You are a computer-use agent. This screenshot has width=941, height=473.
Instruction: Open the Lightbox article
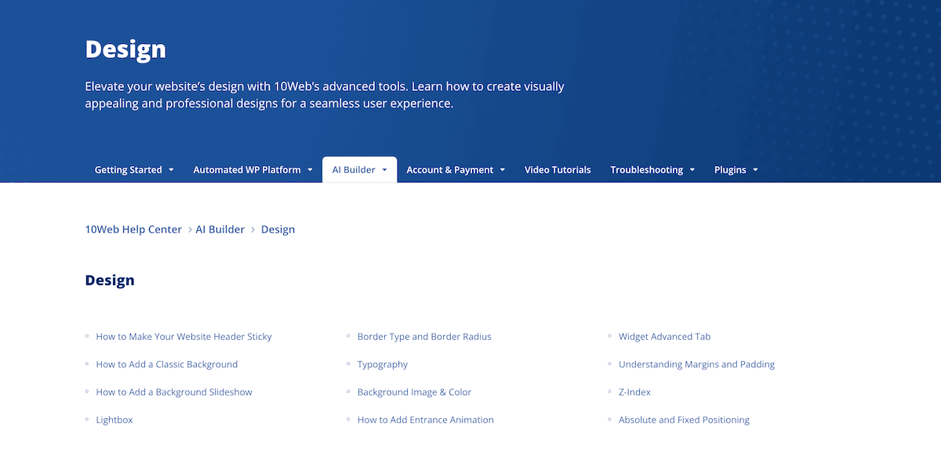(114, 420)
